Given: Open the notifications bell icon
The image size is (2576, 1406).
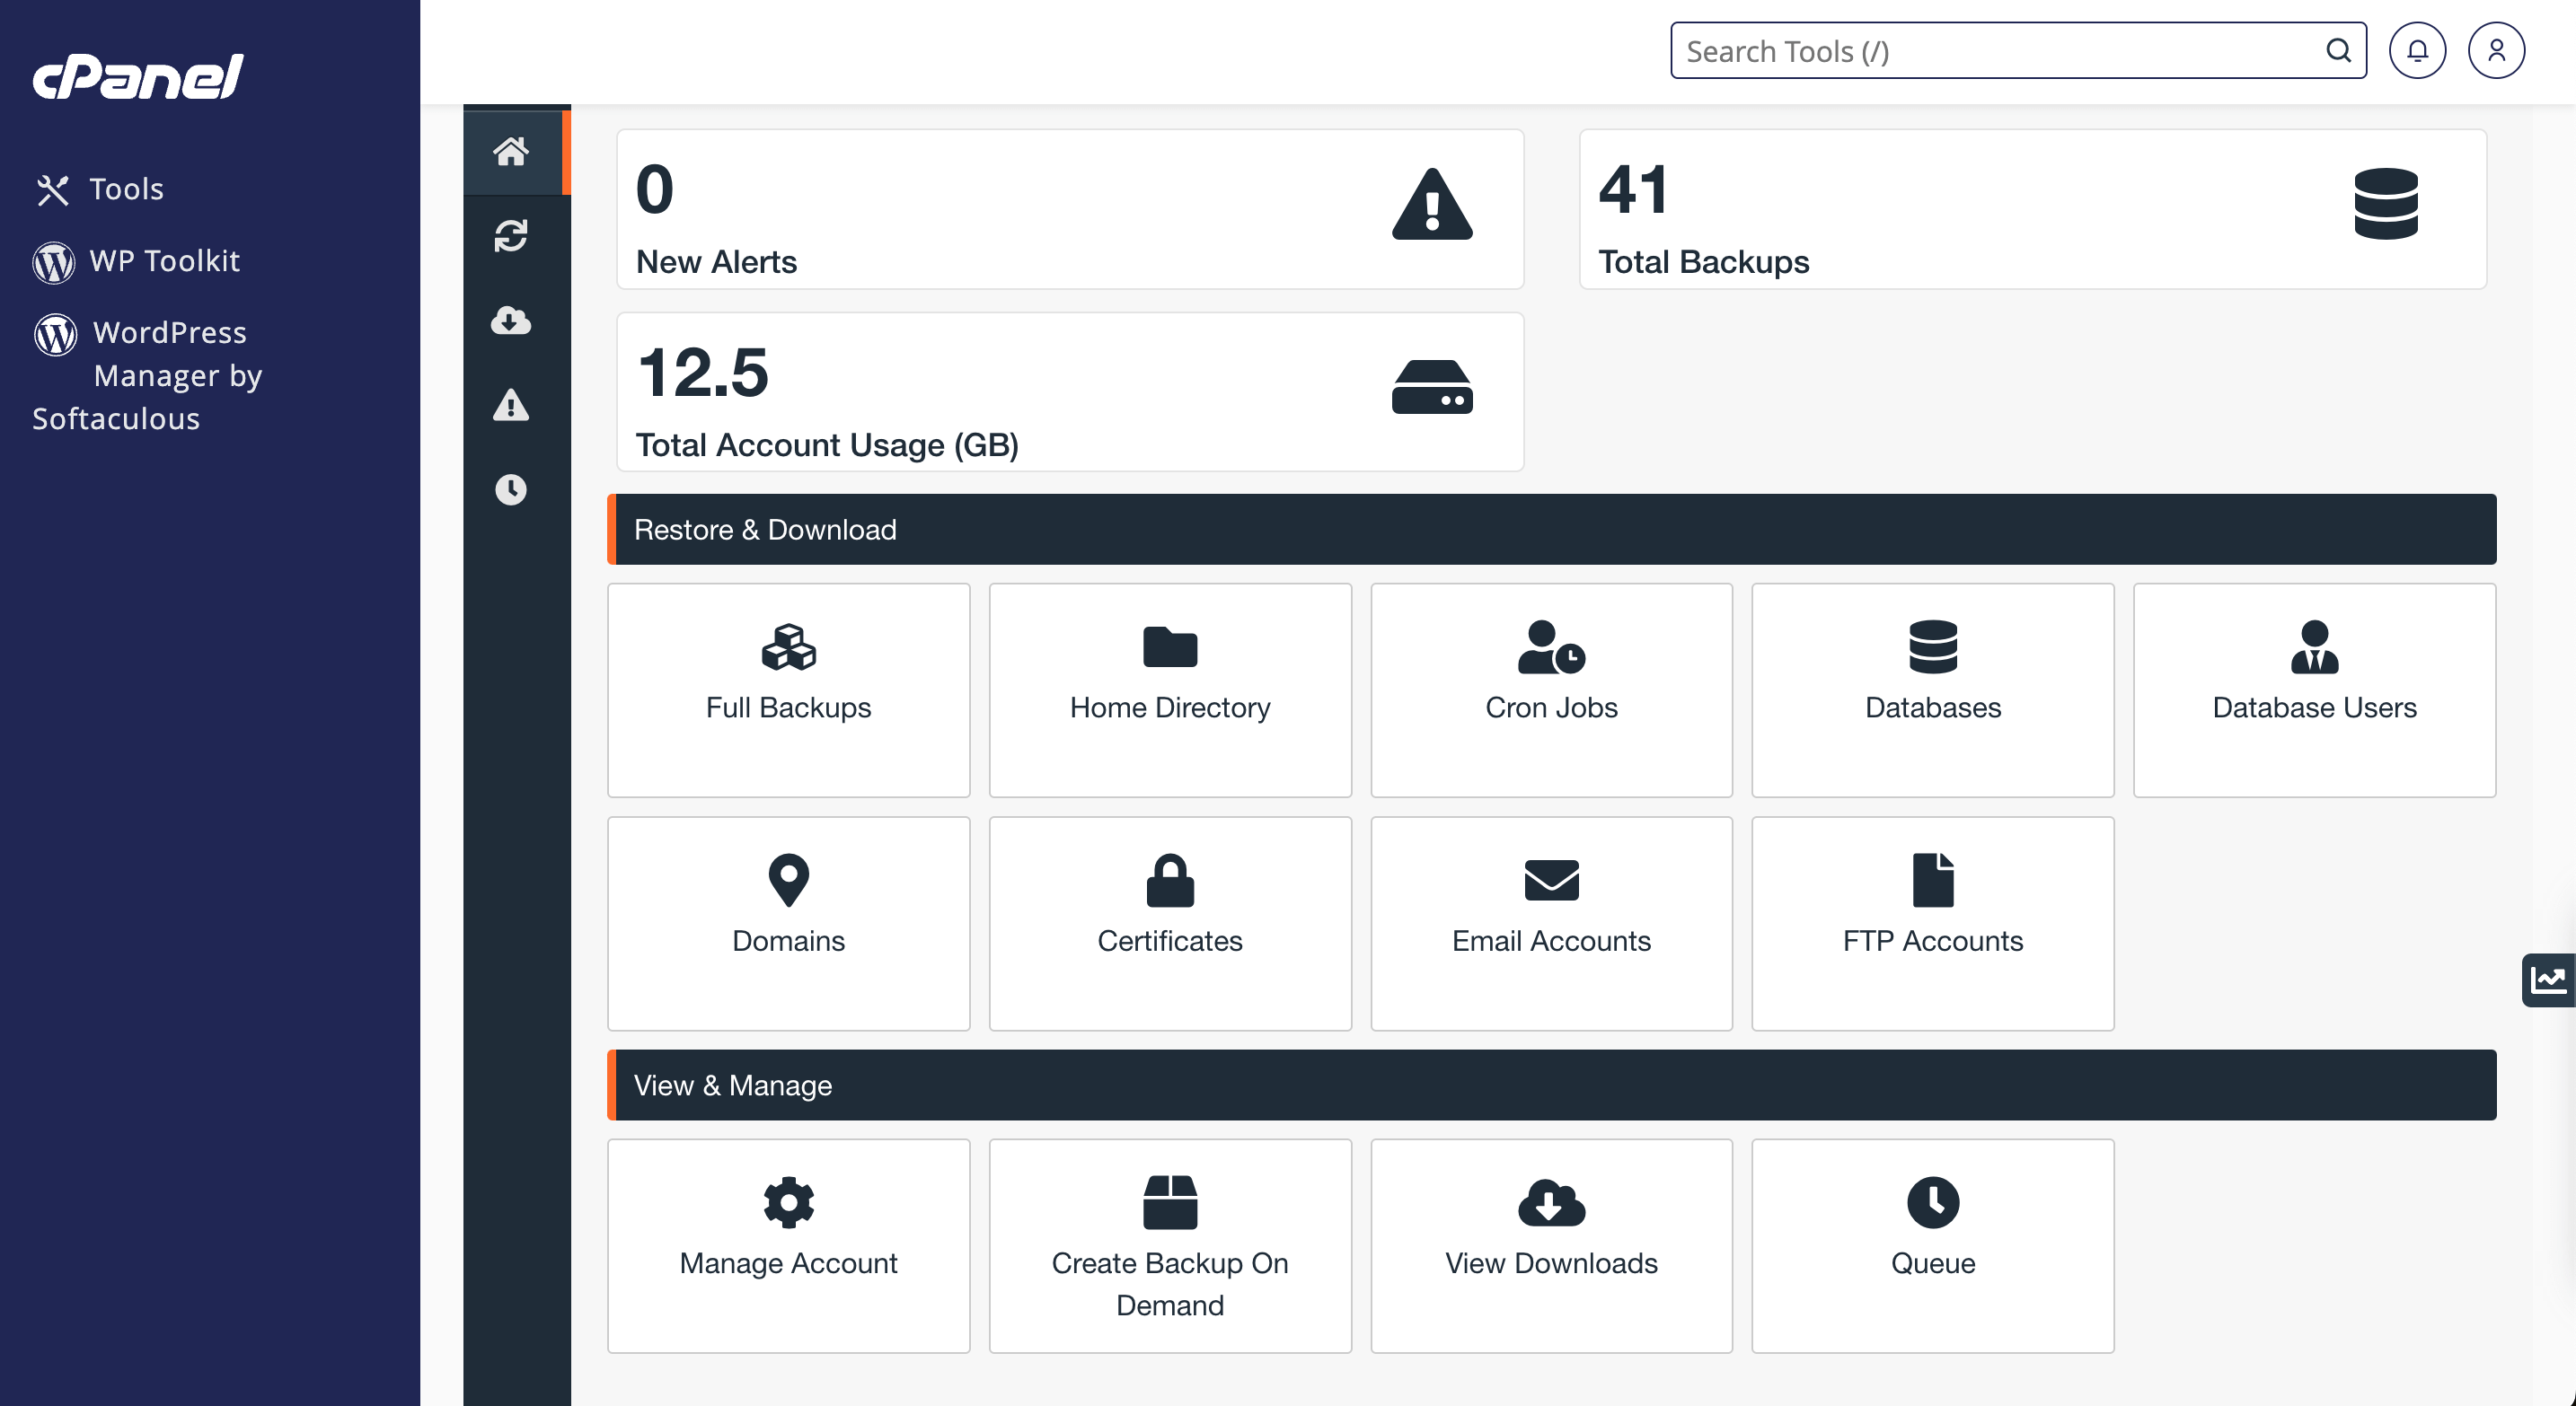Looking at the screenshot, I should (2417, 51).
